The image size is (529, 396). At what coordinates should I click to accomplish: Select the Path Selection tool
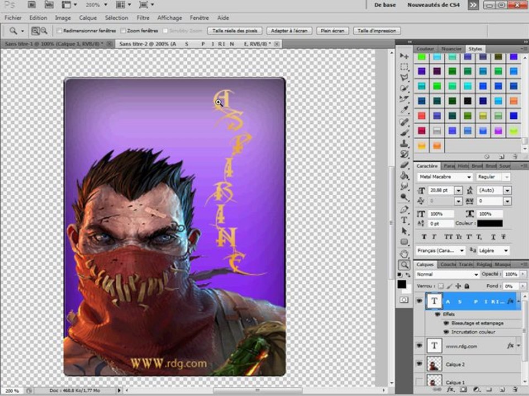click(x=404, y=231)
